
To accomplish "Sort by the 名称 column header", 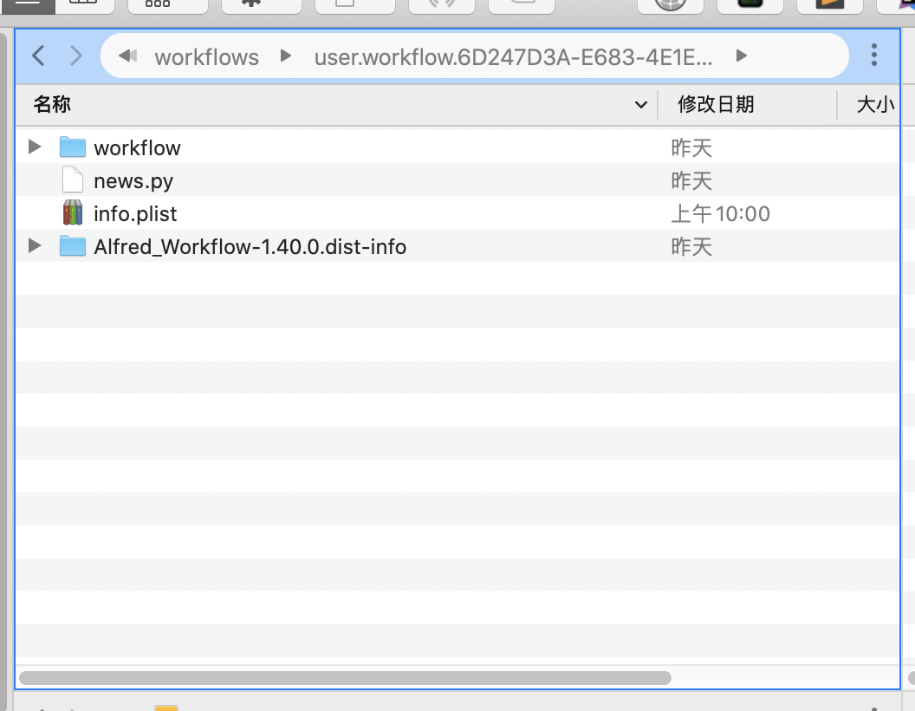I will 52,105.
